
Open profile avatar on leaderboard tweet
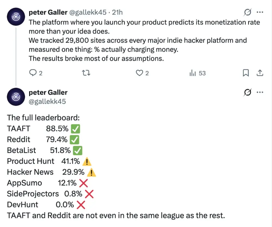coord(16,97)
